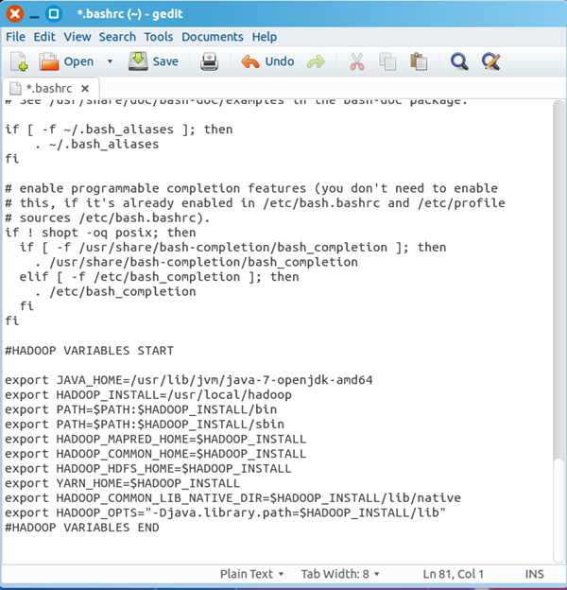Click the 'export JAVA_HOME' line
567x590 pixels.
click(189, 380)
